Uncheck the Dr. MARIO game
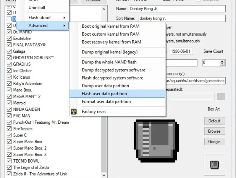This screenshot has height=178, width=236. pyautogui.click(x=9, y=32)
